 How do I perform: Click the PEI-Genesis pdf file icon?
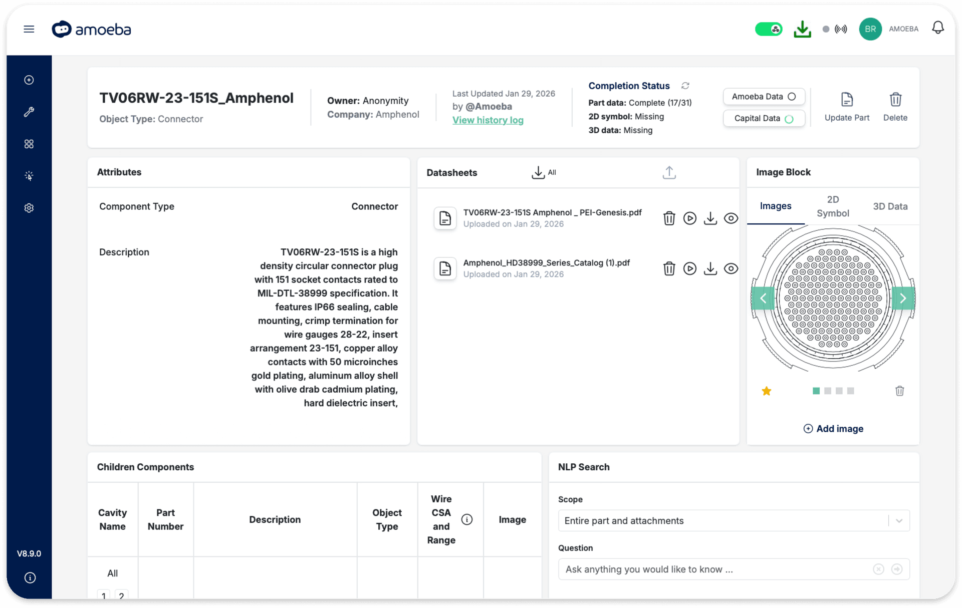click(x=445, y=218)
